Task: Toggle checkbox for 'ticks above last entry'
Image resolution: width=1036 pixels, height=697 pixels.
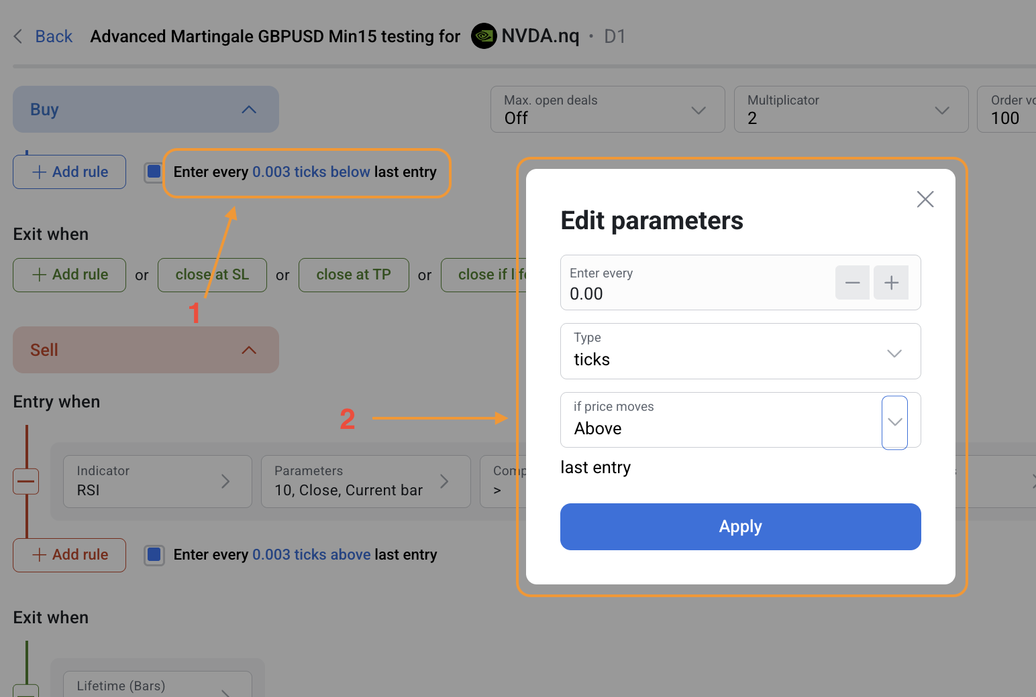Action: pyautogui.click(x=154, y=555)
